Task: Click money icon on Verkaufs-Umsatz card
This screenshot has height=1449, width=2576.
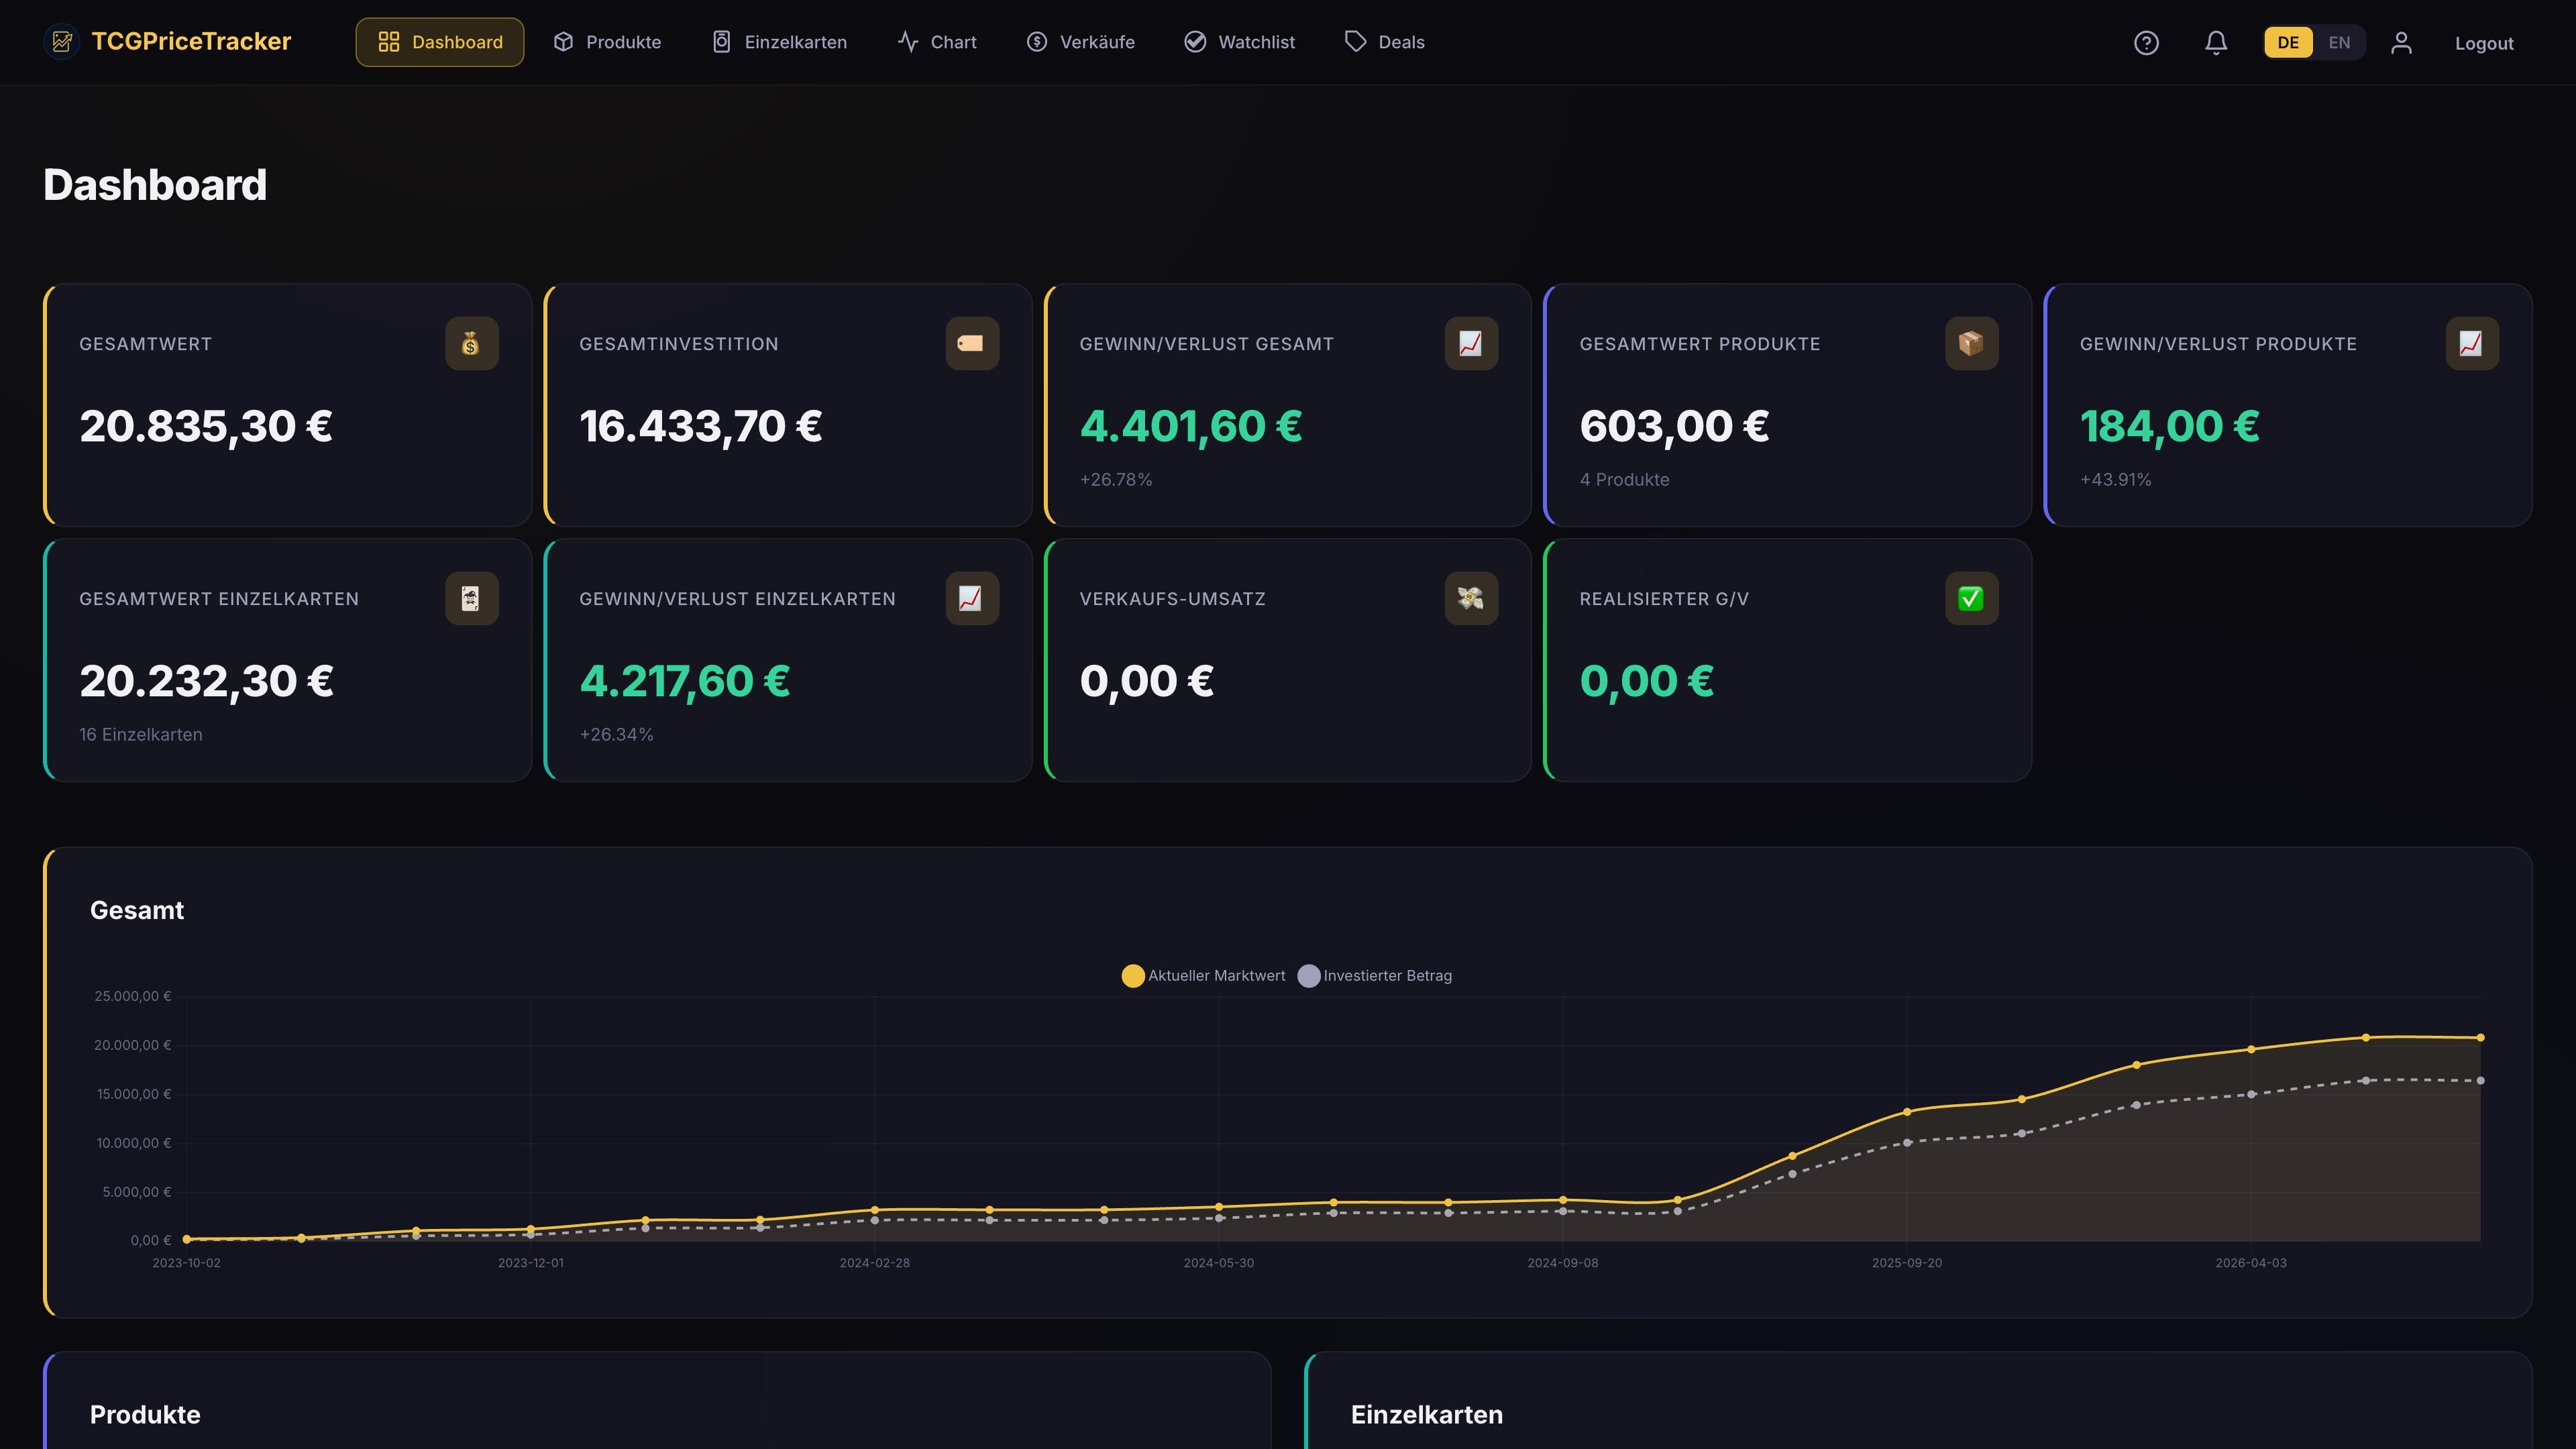Action: pyautogui.click(x=1471, y=599)
